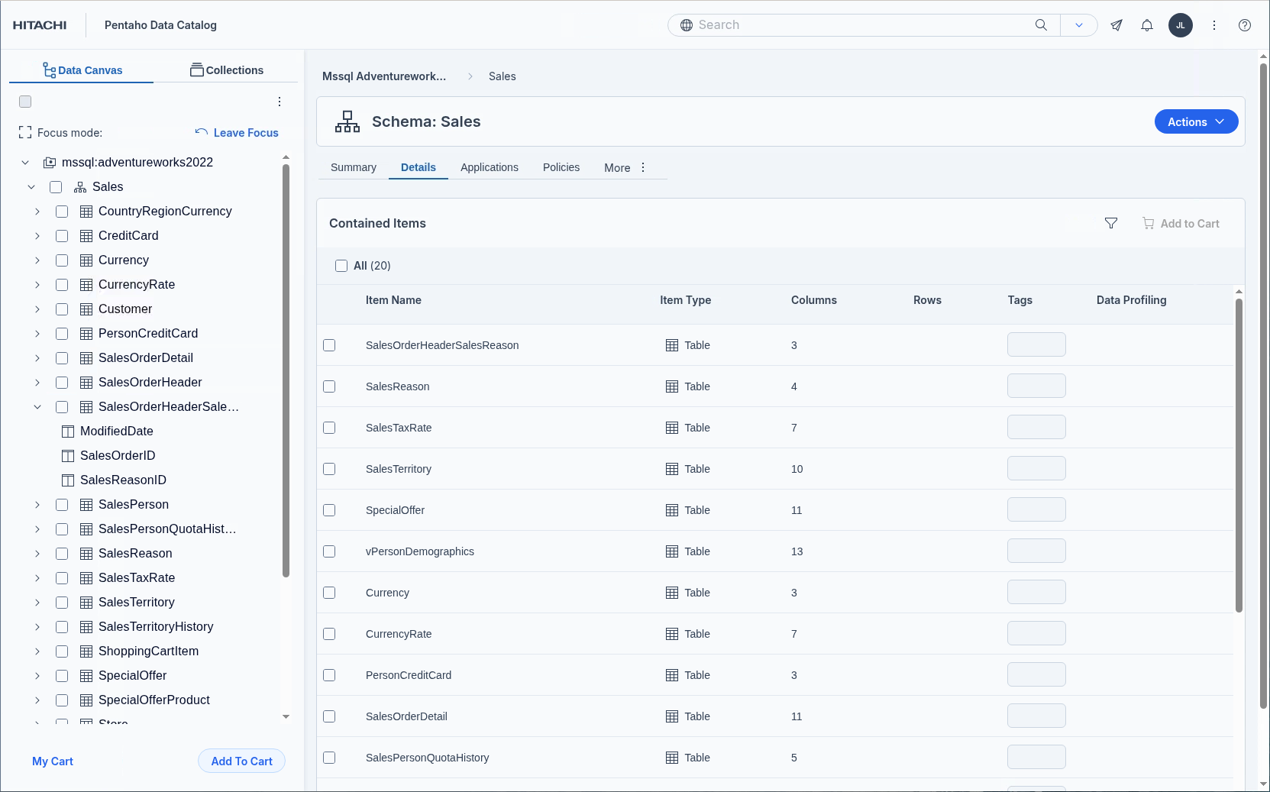Open the JL user avatar menu
Viewport: 1270px width, 792px height.
(1180, 25)
